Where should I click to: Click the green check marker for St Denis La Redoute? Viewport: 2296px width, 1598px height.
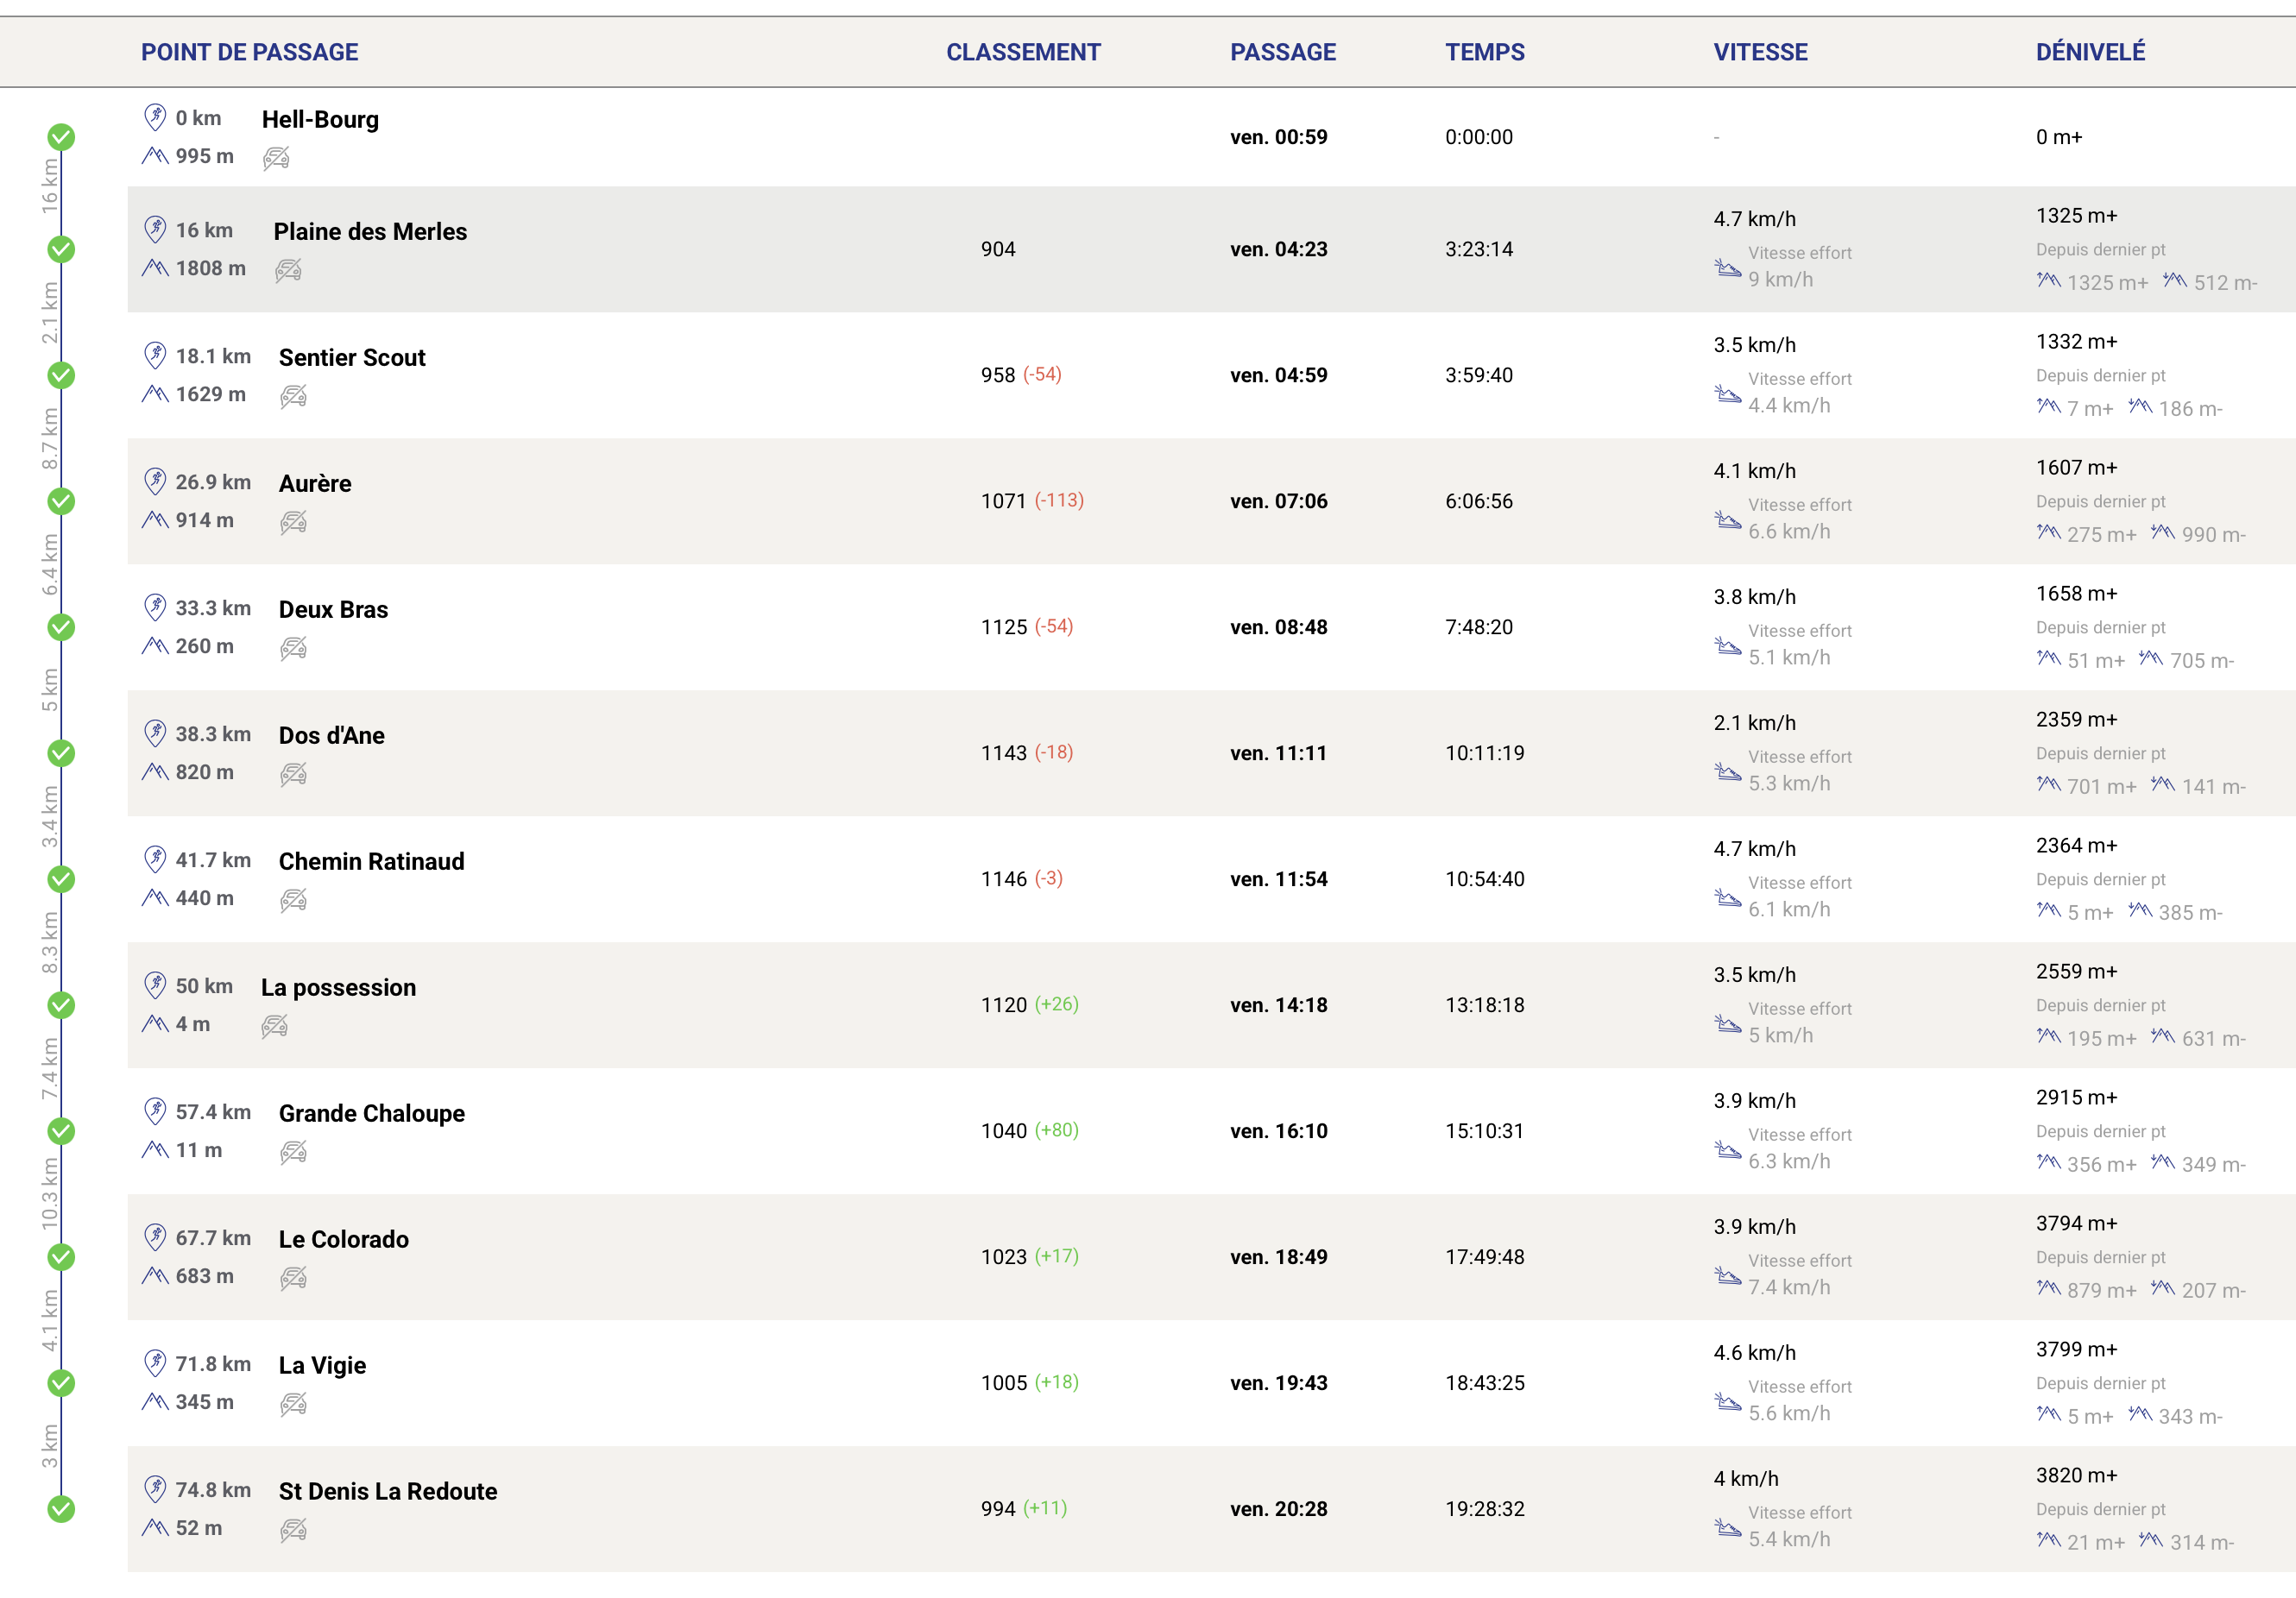(61, 1508)
